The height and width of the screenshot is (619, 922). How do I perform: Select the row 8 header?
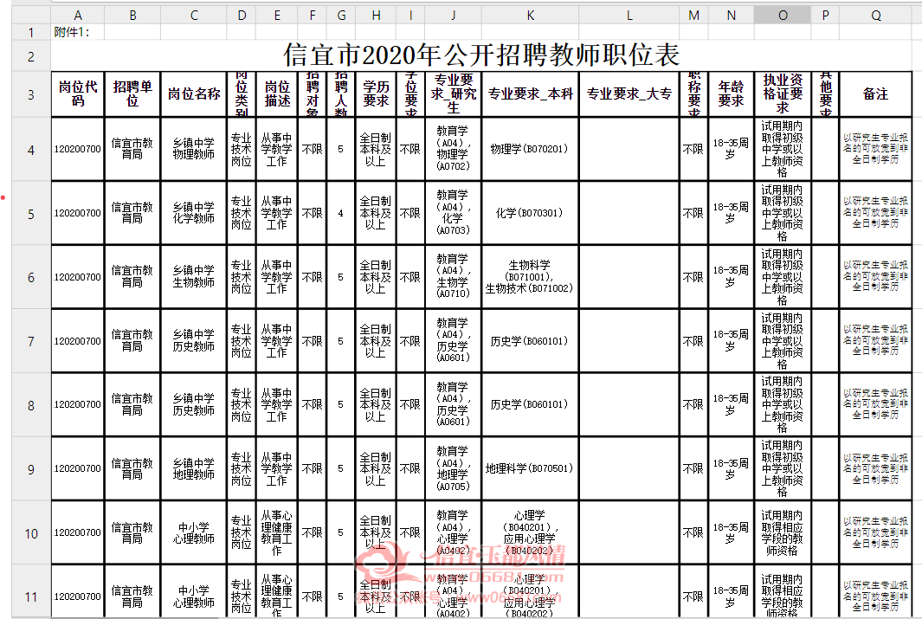tap(31, 405)
